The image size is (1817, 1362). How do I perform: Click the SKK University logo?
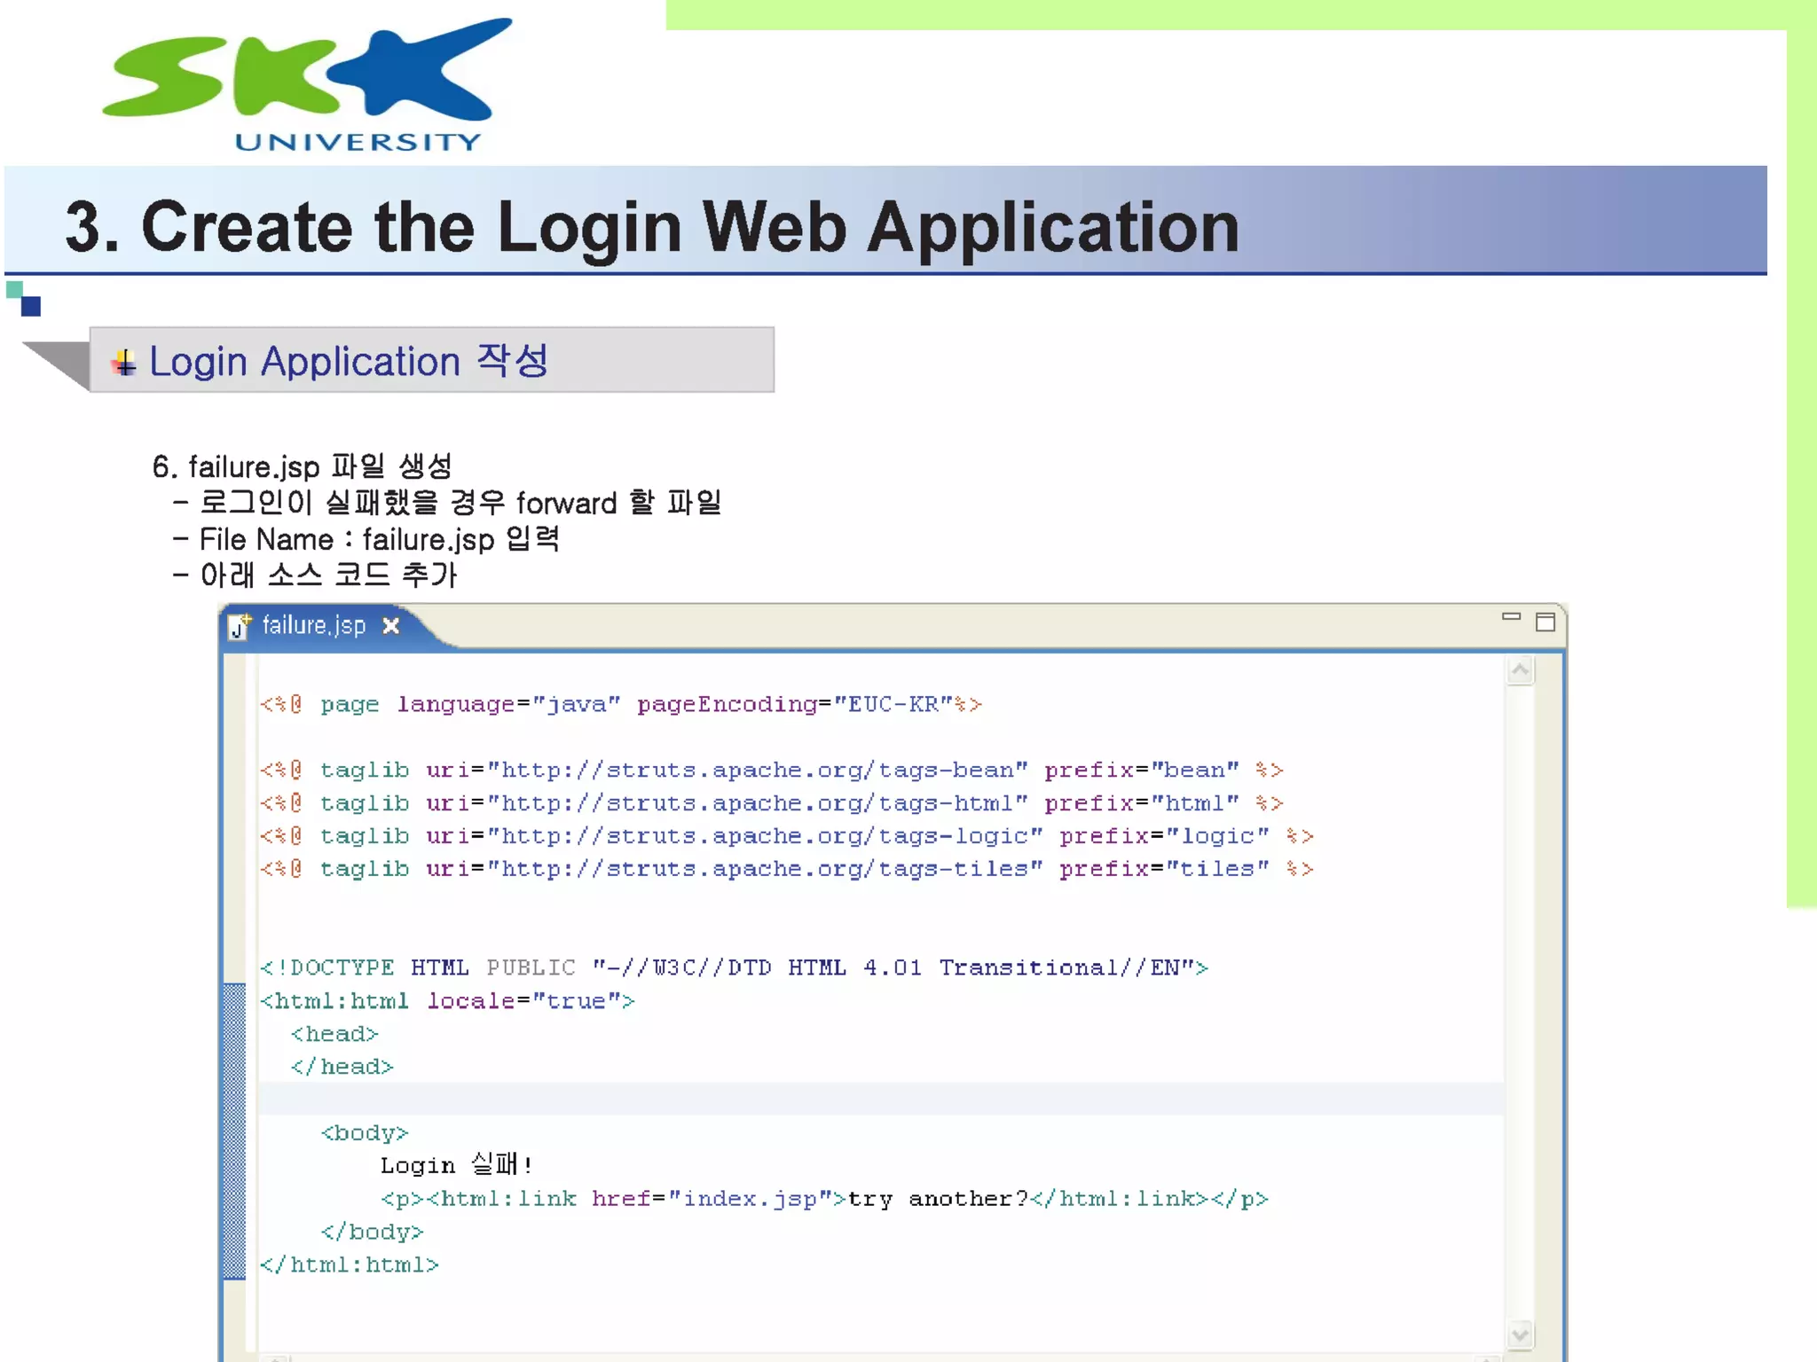click(306, 84)
